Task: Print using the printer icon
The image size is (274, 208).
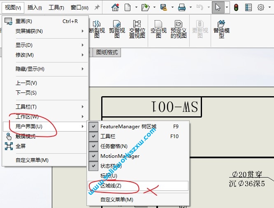Action: click(182, 7)
